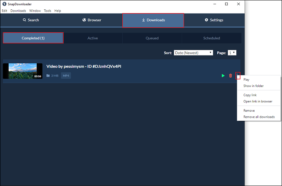The height and width of the screenshot is (186, 282).
Task: Open the Page number dropdown
Action: tap(232, 52)
